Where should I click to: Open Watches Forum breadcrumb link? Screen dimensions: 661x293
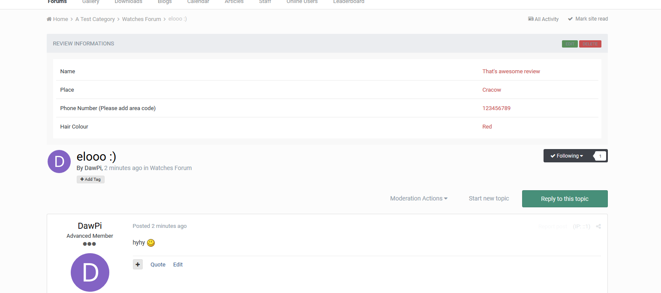click(x=141, y=19)
